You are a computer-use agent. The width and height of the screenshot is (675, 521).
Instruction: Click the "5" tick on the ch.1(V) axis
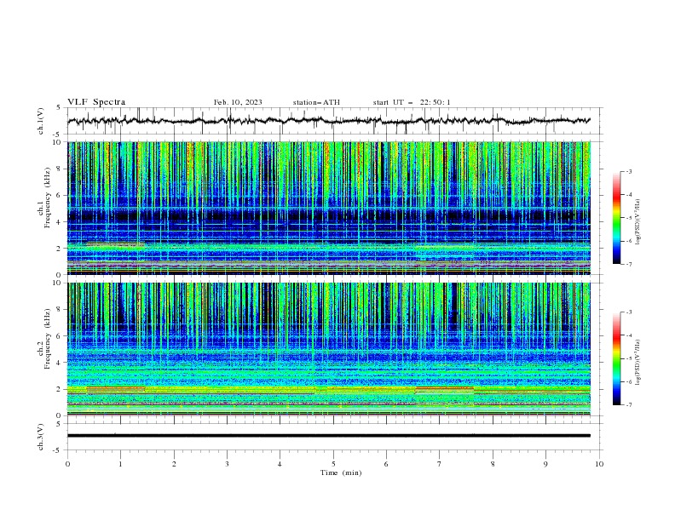coord(58,108)
